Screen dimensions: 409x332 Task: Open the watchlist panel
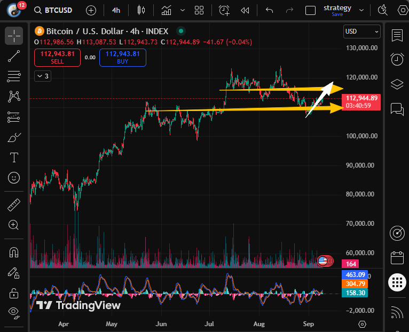click(397, 35)
